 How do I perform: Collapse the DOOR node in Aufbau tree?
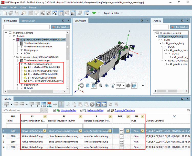point(163,47)
